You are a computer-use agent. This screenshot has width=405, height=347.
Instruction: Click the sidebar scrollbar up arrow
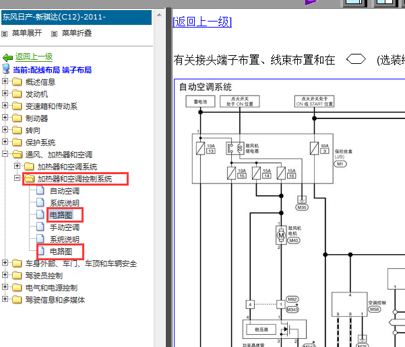159,15
